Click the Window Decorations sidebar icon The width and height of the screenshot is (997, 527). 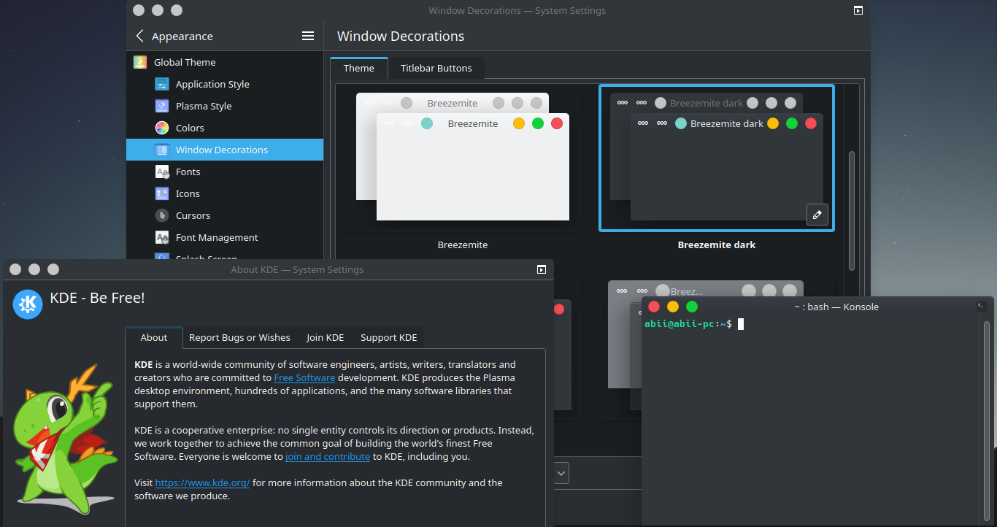click(x=162, y=150)
